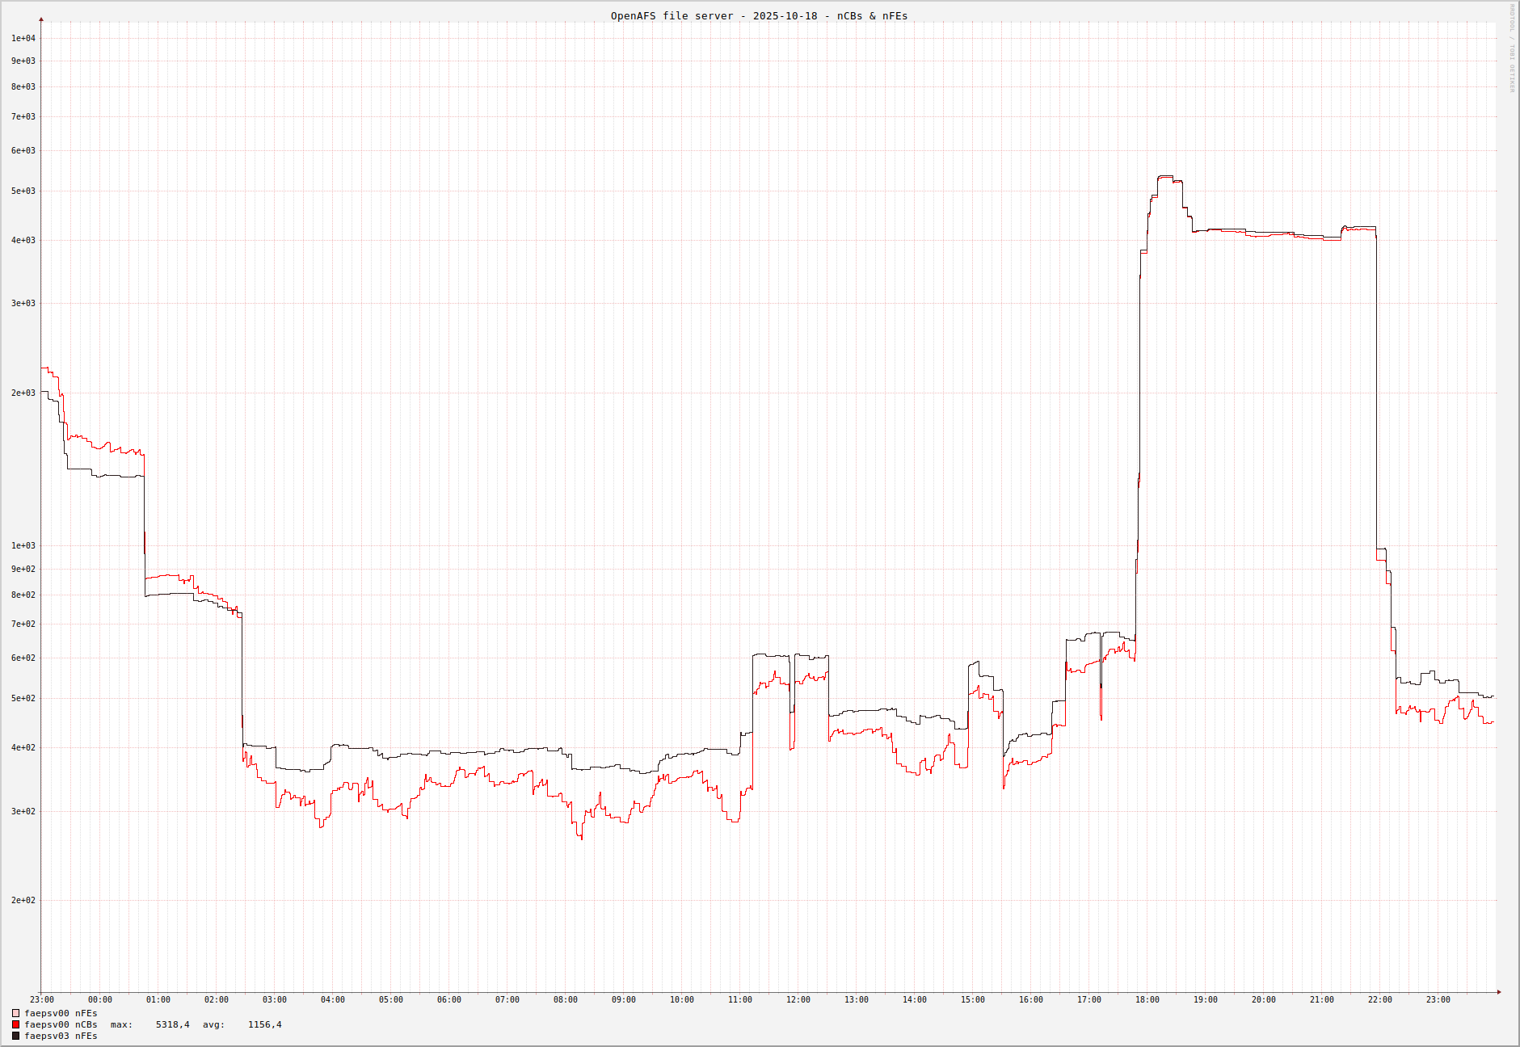The image size is (1520, 1047).
Task: Click the avg value 1156,4 in legend
Action: point(264,1024)
